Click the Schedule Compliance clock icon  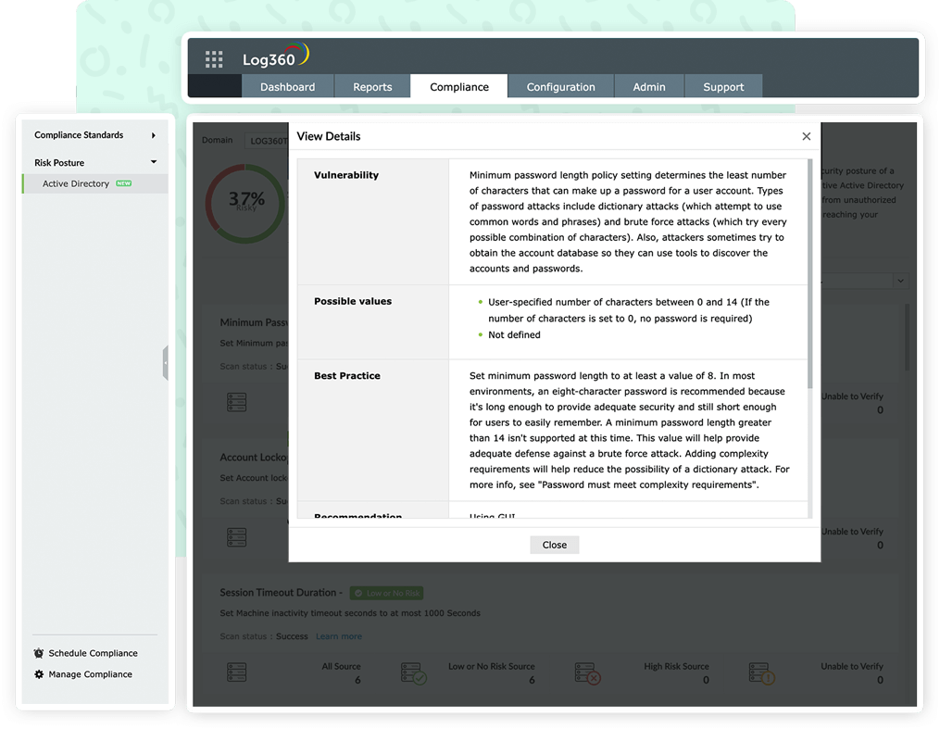coord(39,653)
